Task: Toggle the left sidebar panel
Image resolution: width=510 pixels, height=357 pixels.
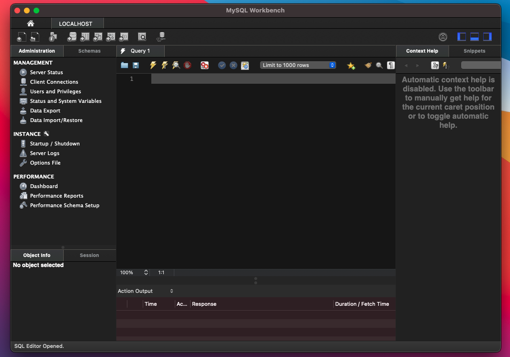Action: point(461,37)
